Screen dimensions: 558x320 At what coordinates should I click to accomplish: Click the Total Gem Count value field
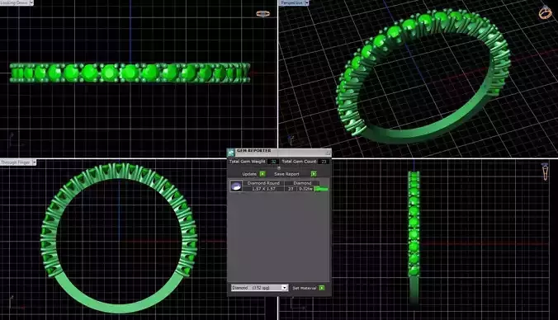click(x=323, y=162)
